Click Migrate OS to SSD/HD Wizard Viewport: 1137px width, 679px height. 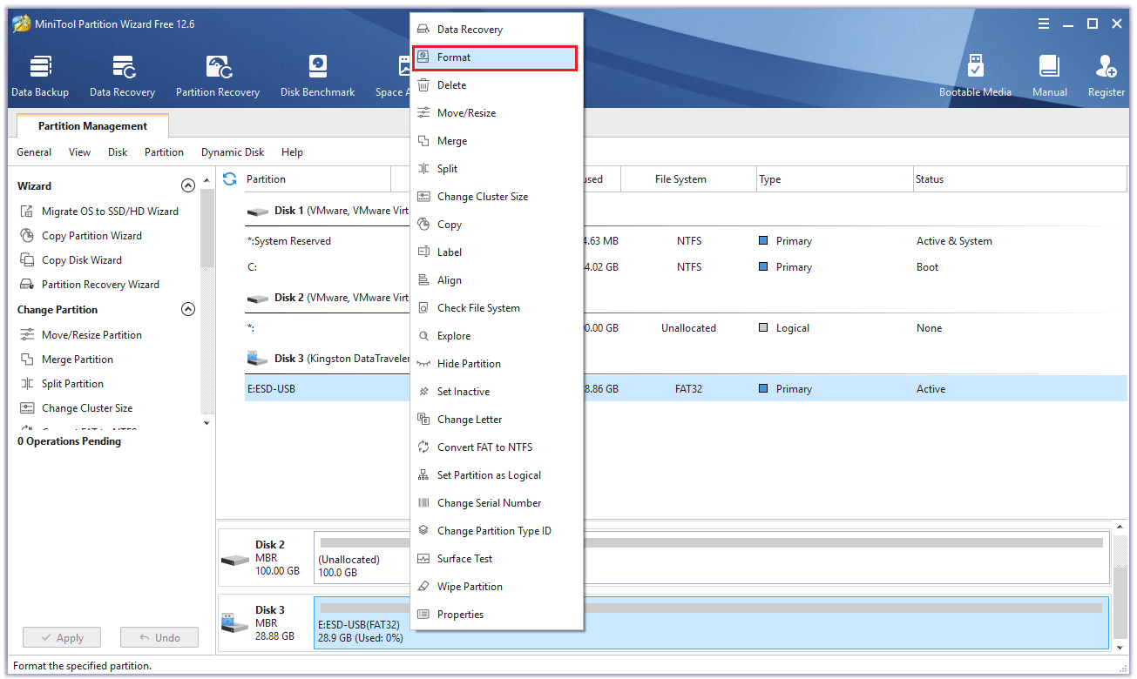coord(110,212)
